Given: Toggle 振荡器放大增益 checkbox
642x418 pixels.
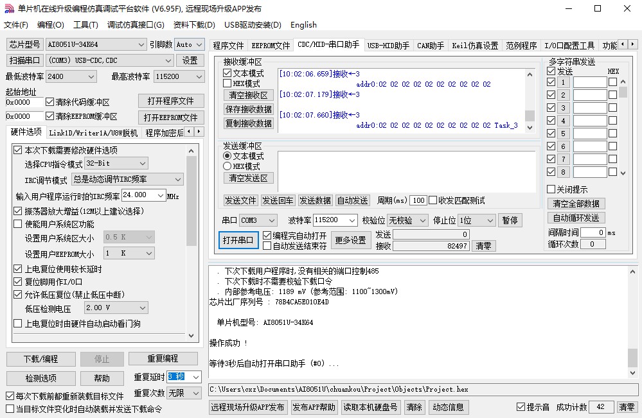Looking at the screenshot, I should pos(17,211).
